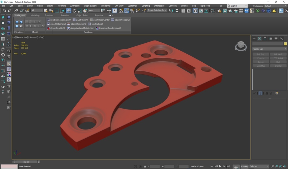Switch to the Object Paint ribbon tab
Image resolution: width=288 pixels, height=169 pixels.
82,15
